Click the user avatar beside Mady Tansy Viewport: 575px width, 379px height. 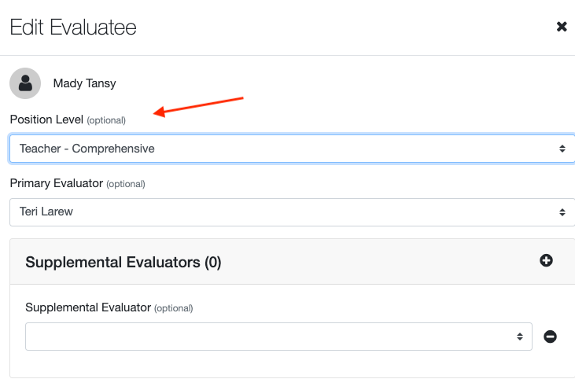[25, 83]
